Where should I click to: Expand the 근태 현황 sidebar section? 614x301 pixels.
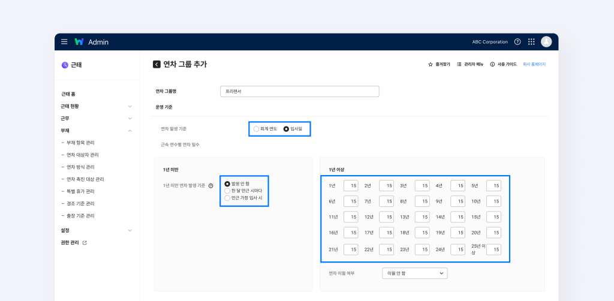130,106
